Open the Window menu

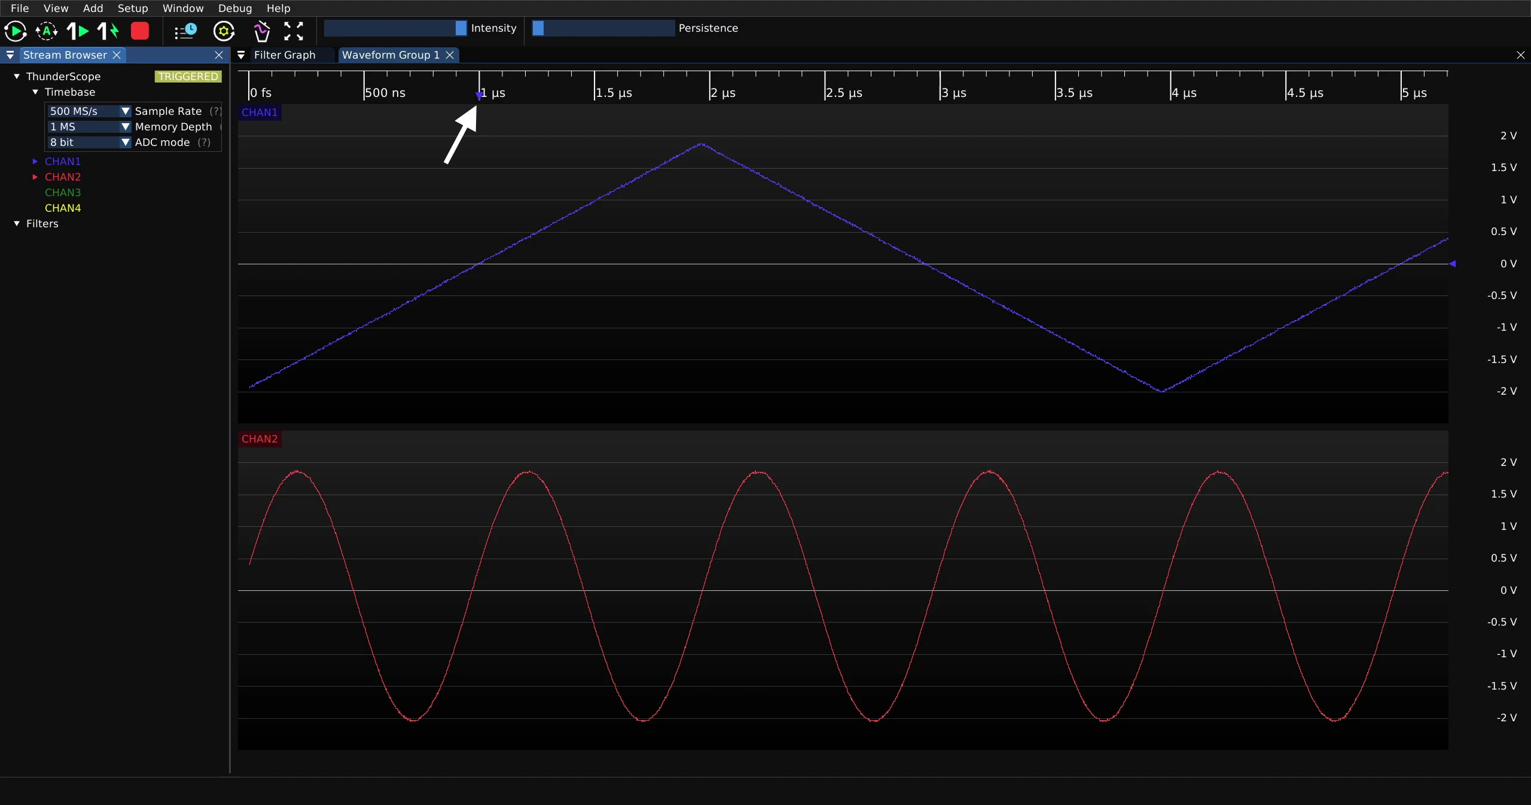[x=183, y=8]
